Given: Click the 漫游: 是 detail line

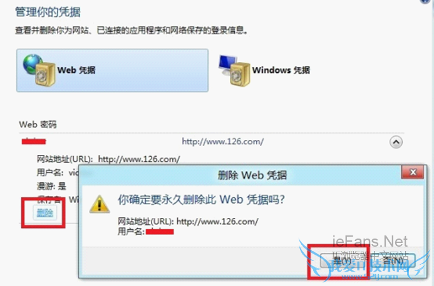Looking at the screenshot, I should pyautogui.click(x=51, y=186).
